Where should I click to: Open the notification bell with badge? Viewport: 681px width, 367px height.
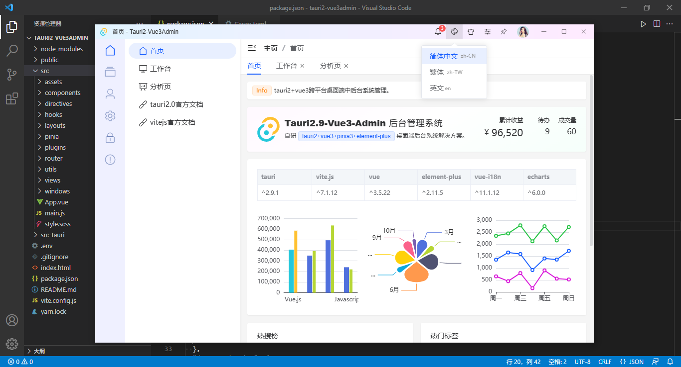point(438,31)
